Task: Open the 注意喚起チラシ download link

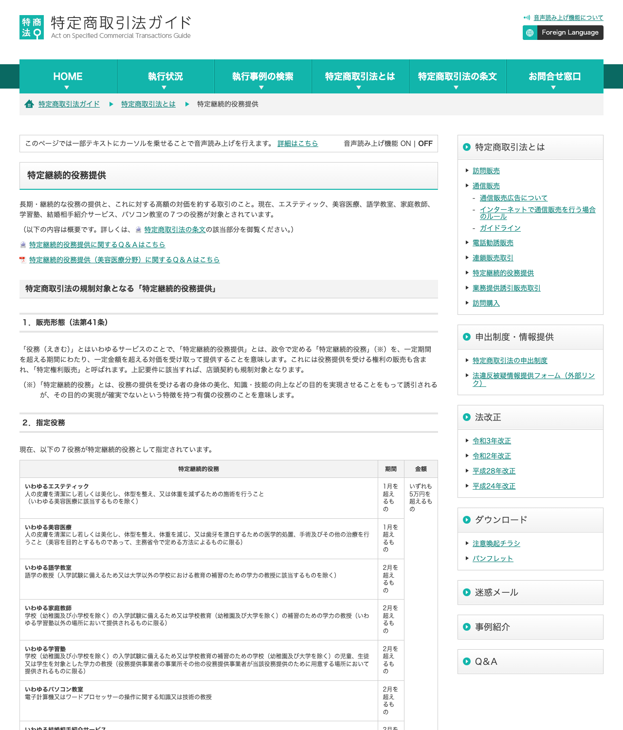Action: [x=496, y=544]
